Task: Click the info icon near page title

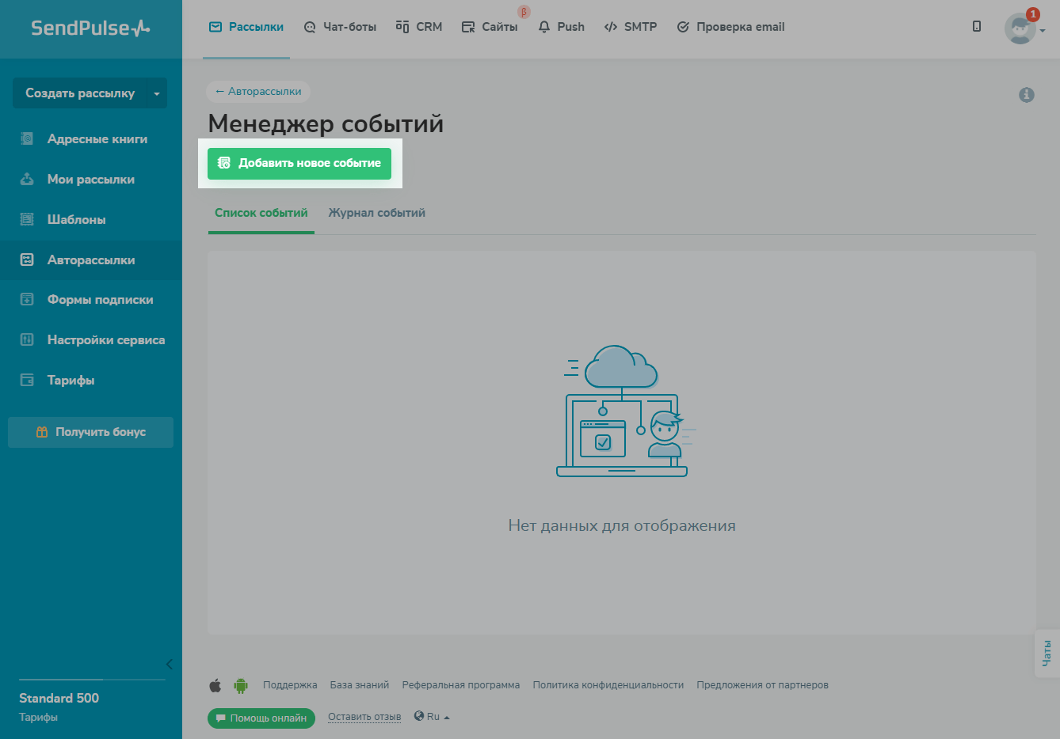Action: (1026, 95)
